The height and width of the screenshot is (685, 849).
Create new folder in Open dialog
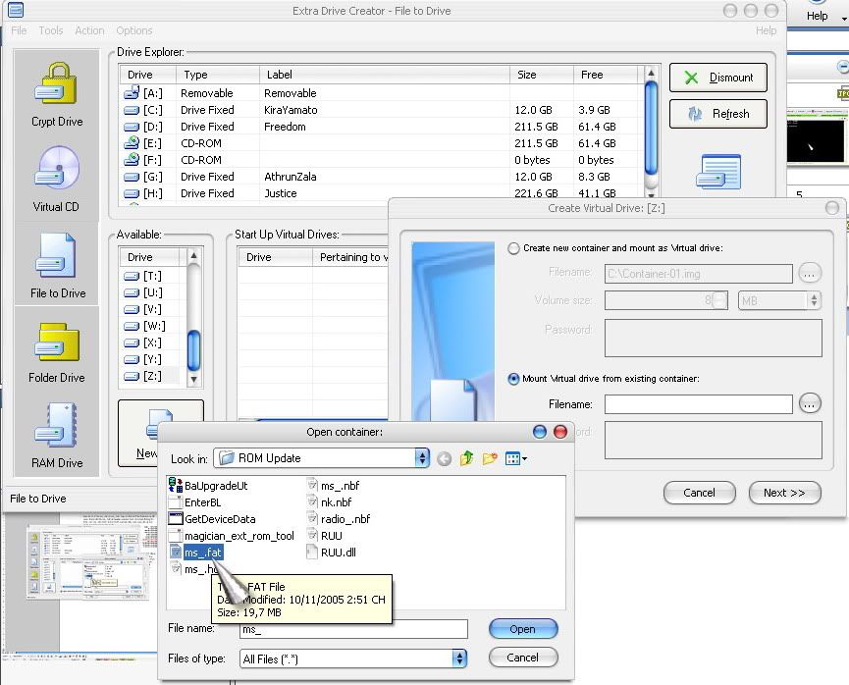(x=490, y=458)
